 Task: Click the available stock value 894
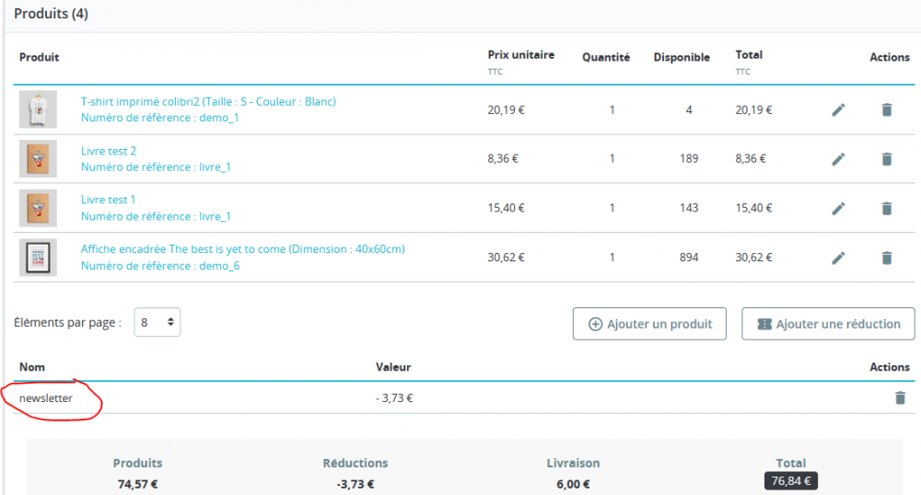point(689,257)
